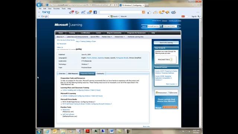This screenshot has height=134, width=238.
Task: Open the Follow Us link
Action: pyautogui.click(x=60, y=47)
